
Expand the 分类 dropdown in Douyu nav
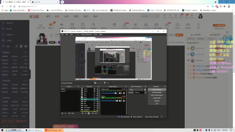point(66,16)
